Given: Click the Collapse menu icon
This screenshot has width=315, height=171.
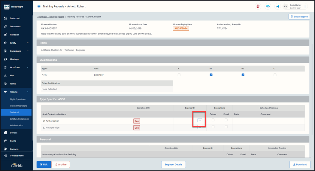Looking at the screenshot, I should [x=5, y=156].
